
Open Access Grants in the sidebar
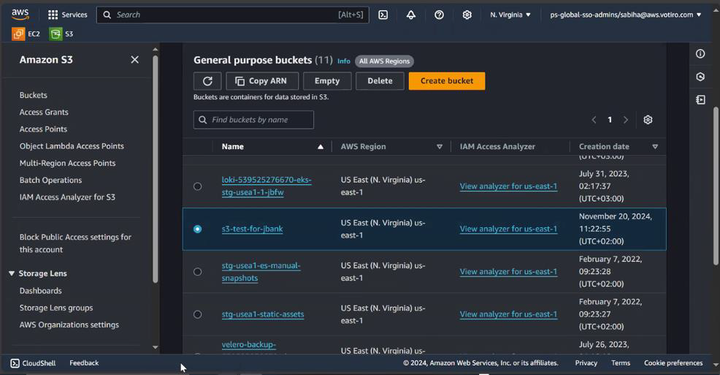tap(44, 112)
